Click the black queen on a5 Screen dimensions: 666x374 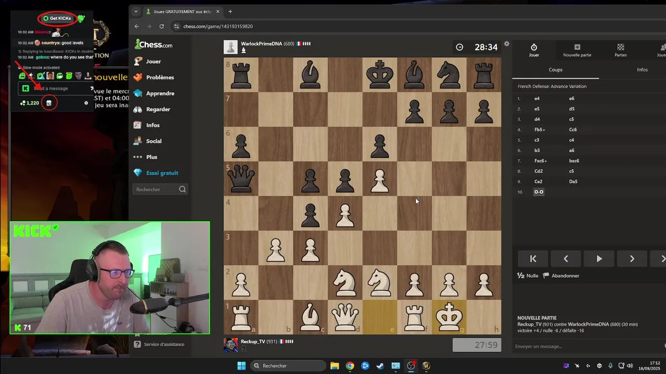point(241,179)
